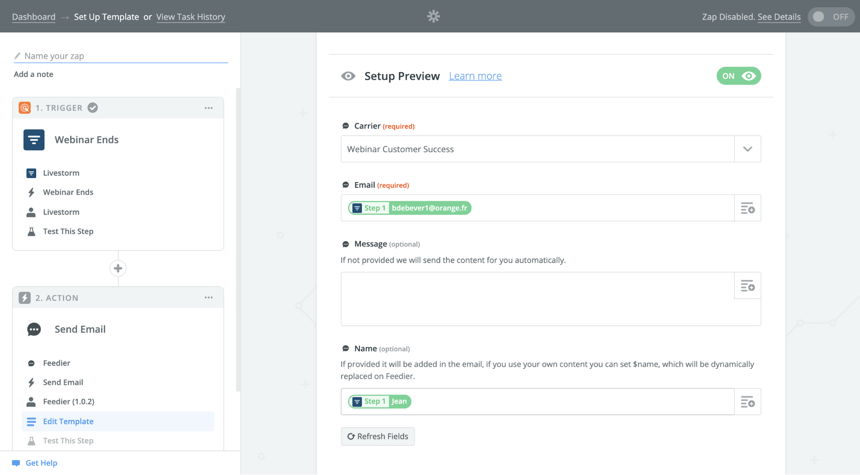The width and height of the screenshot is (860, 475).
Task: Click the account person icon beside Livestorm
Action: point(31,212)
